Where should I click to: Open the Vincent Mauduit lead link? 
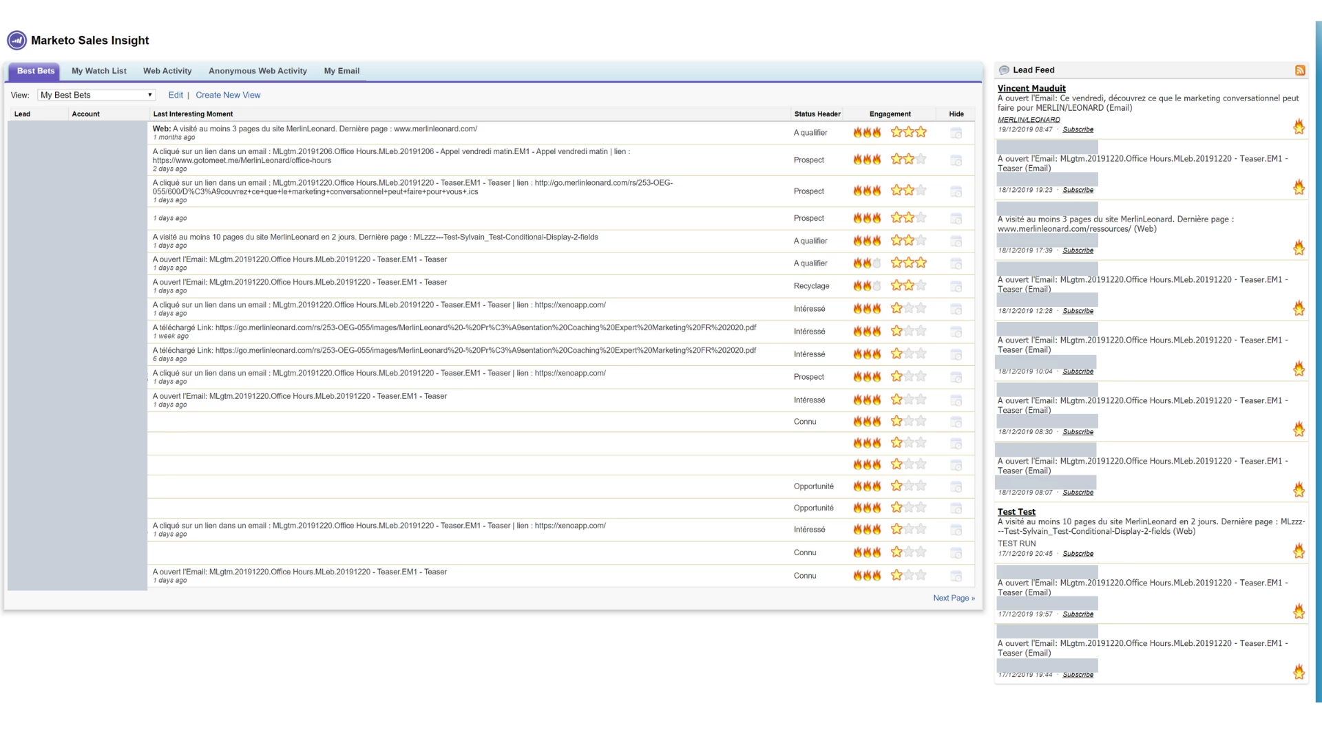[x=1031, y=88]
